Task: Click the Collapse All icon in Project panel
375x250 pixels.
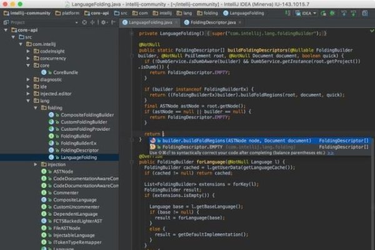Action: tap(92, 22)
